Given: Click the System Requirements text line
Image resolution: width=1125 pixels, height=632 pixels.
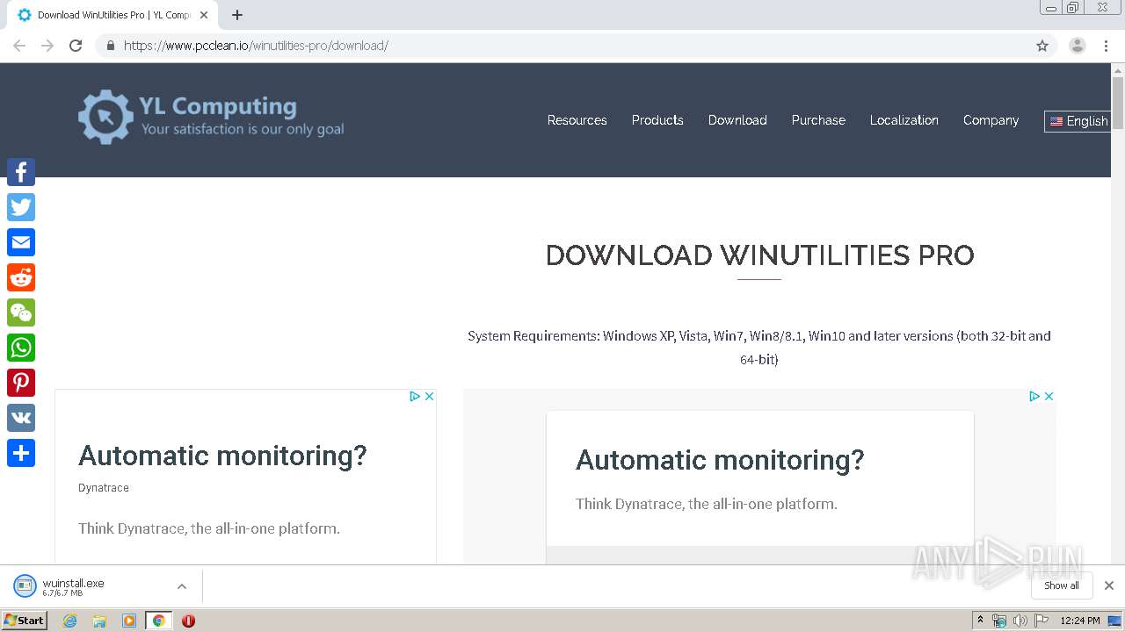Looking at the screenshot, I should tap(759, 348).
